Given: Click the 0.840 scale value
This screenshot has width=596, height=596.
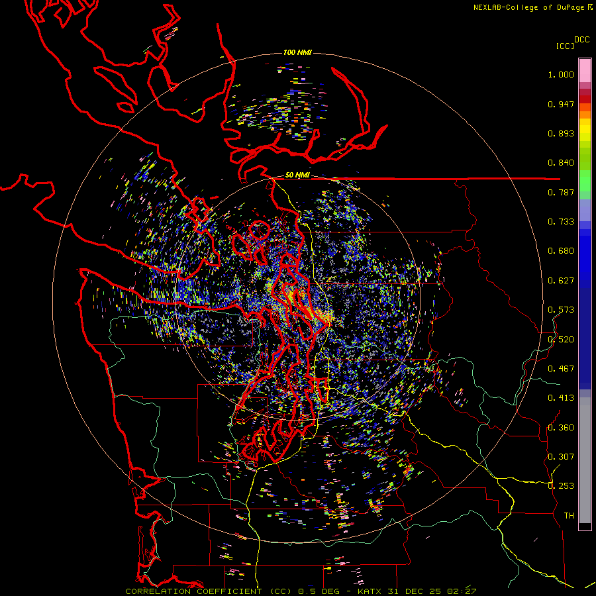Looking at the screenshot, I should pos(561,163).
